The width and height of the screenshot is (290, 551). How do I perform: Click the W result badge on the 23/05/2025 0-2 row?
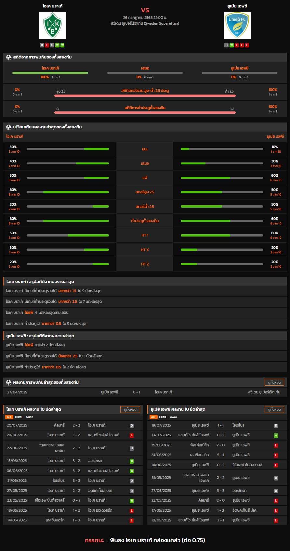pyautogui.click(x=132, y=501)
